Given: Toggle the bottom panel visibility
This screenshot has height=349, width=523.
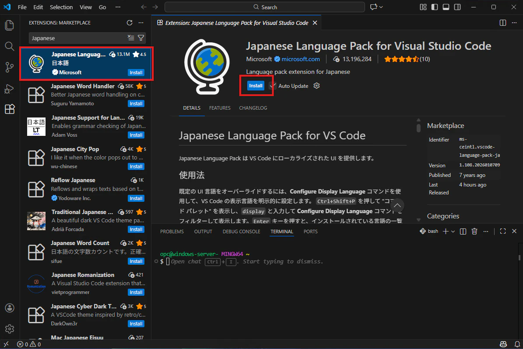Looking at the screenshot, I should click(x=446, y=7).
